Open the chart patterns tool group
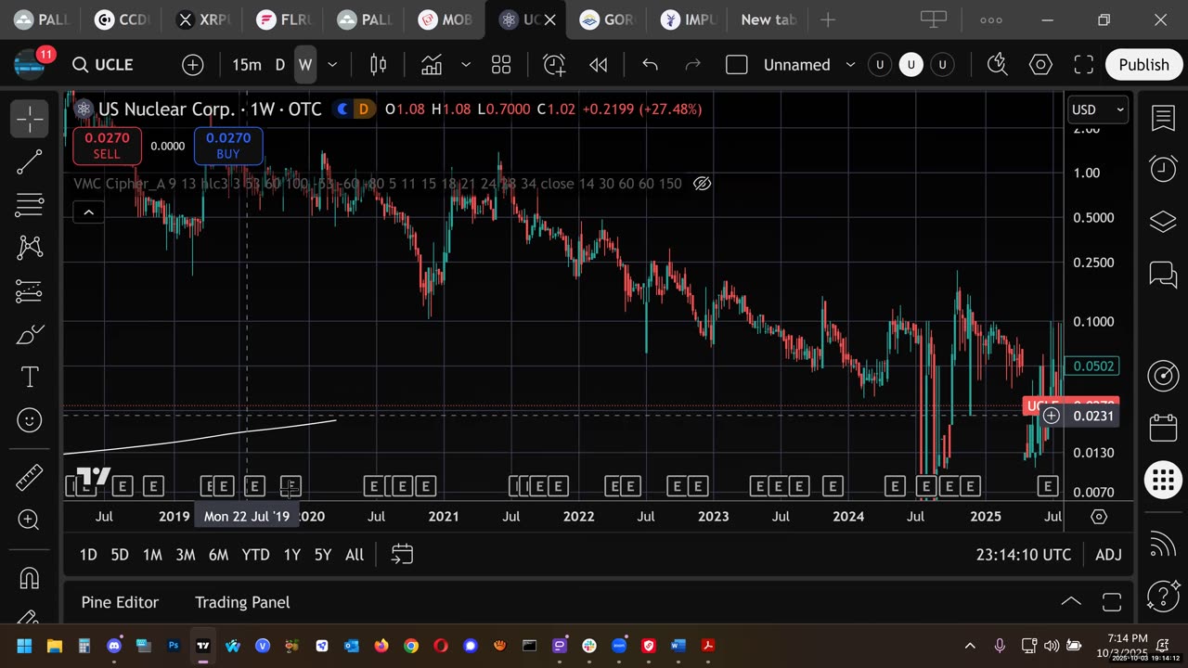Viewport: 1188px width, 668px height. [30, 247]
